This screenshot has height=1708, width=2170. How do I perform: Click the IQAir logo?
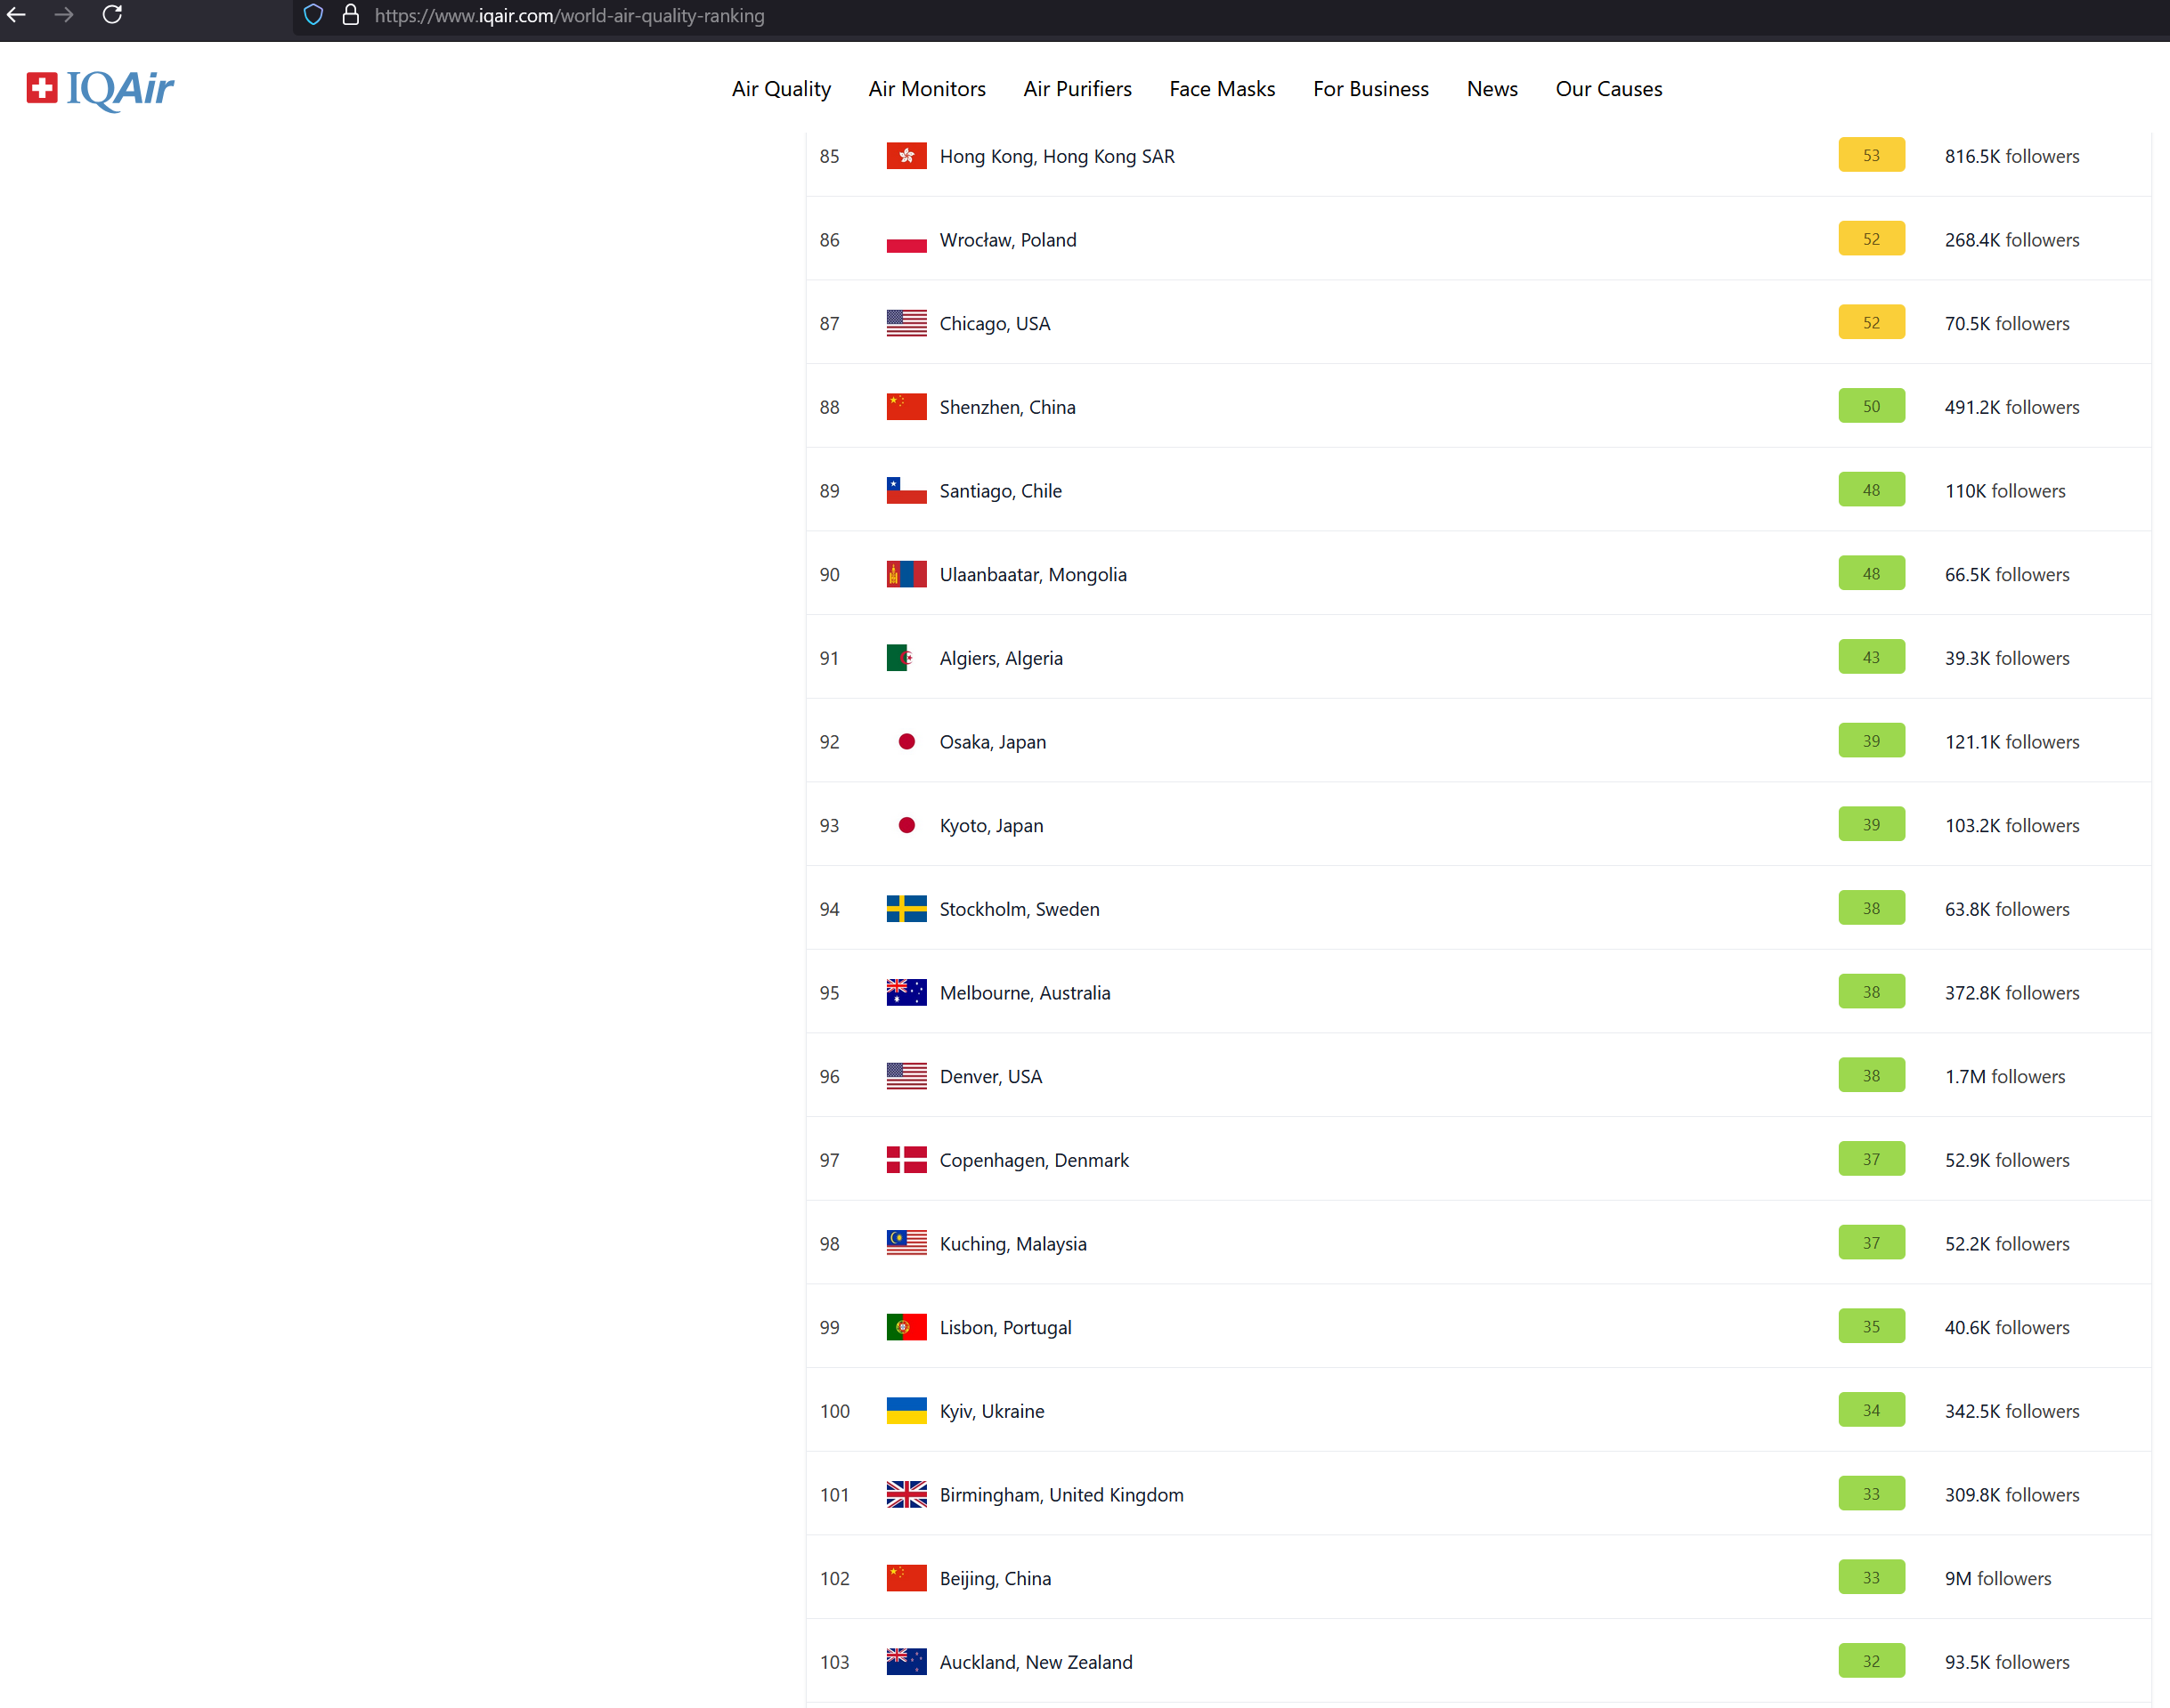100,89
